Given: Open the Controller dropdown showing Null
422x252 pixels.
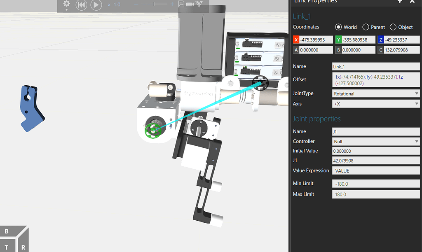Looking at the screenshot, I should (375, 141).
